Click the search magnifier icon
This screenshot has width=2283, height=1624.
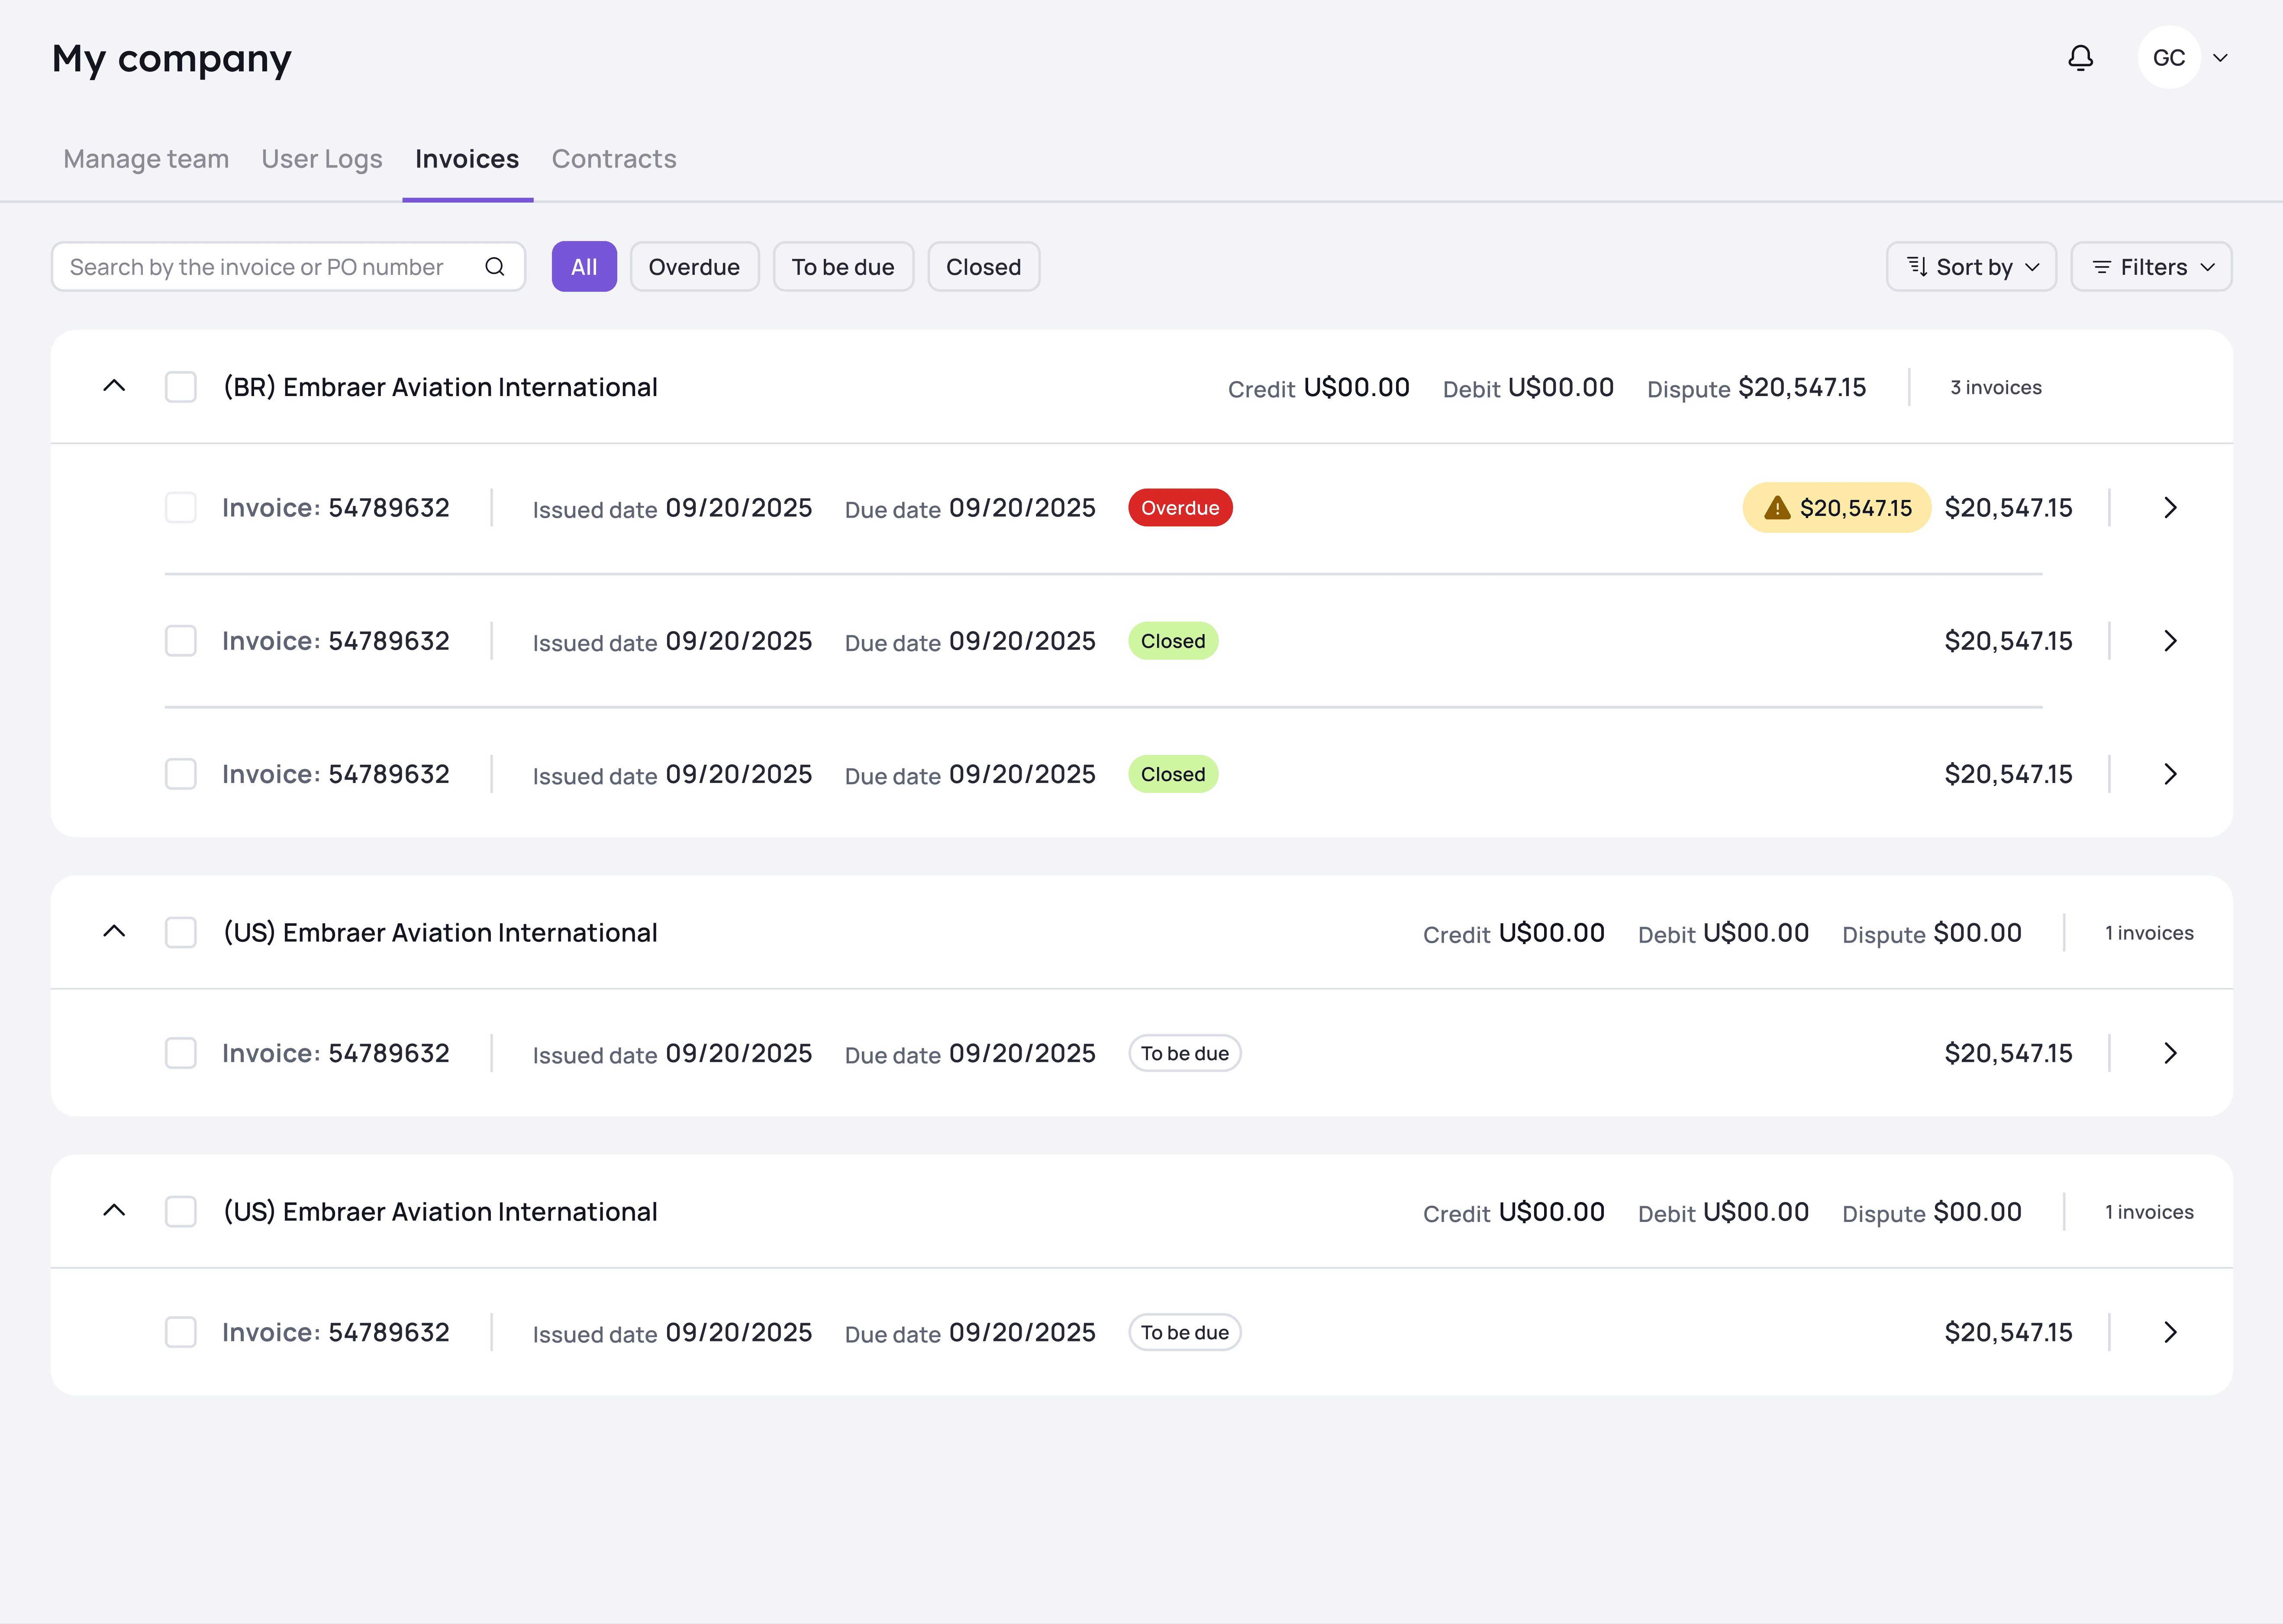click(x=494, y=267)
